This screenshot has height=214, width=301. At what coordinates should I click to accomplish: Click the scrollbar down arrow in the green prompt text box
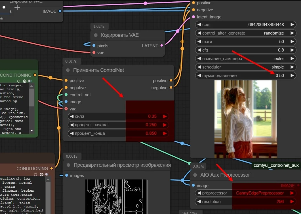click(x=32, y=130)
